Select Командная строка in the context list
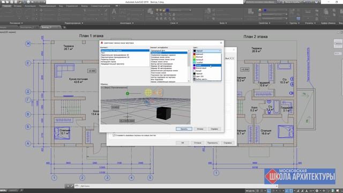 point(125,62)
